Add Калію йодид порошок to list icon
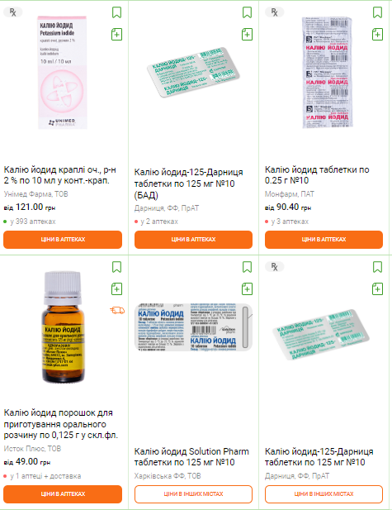Screen dimensions: 392x510 click(x=116, y=288)
